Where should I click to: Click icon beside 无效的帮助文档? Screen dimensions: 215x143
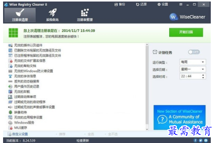[10, 66]
